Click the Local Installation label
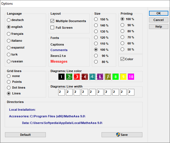The width and height of the screenshot is (170, 143). point(22,110)
